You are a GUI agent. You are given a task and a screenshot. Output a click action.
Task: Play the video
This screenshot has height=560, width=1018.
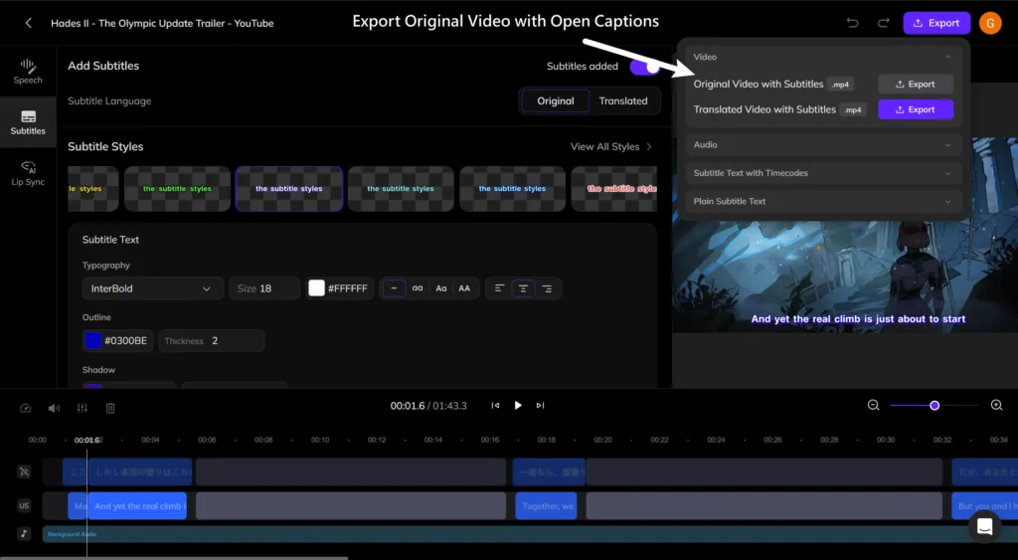(518, 406)
